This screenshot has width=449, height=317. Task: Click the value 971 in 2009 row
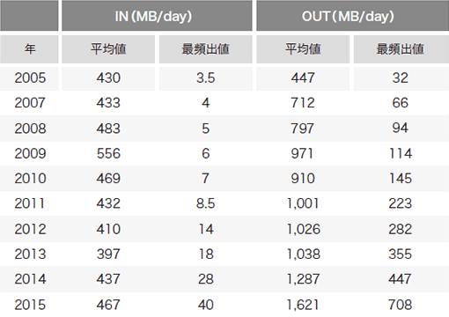point(302,153)
